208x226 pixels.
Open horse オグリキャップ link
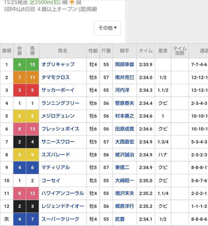[58, 65]
